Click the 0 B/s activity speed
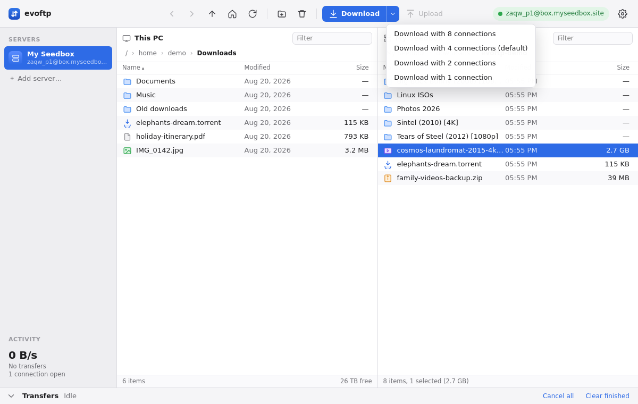The image size is (638, 404). (x=23, y=355)
